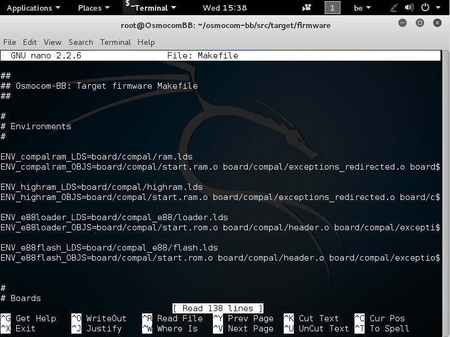The image size is (450, 337).
Task: Open the File menu
Action: click(10, 42)
